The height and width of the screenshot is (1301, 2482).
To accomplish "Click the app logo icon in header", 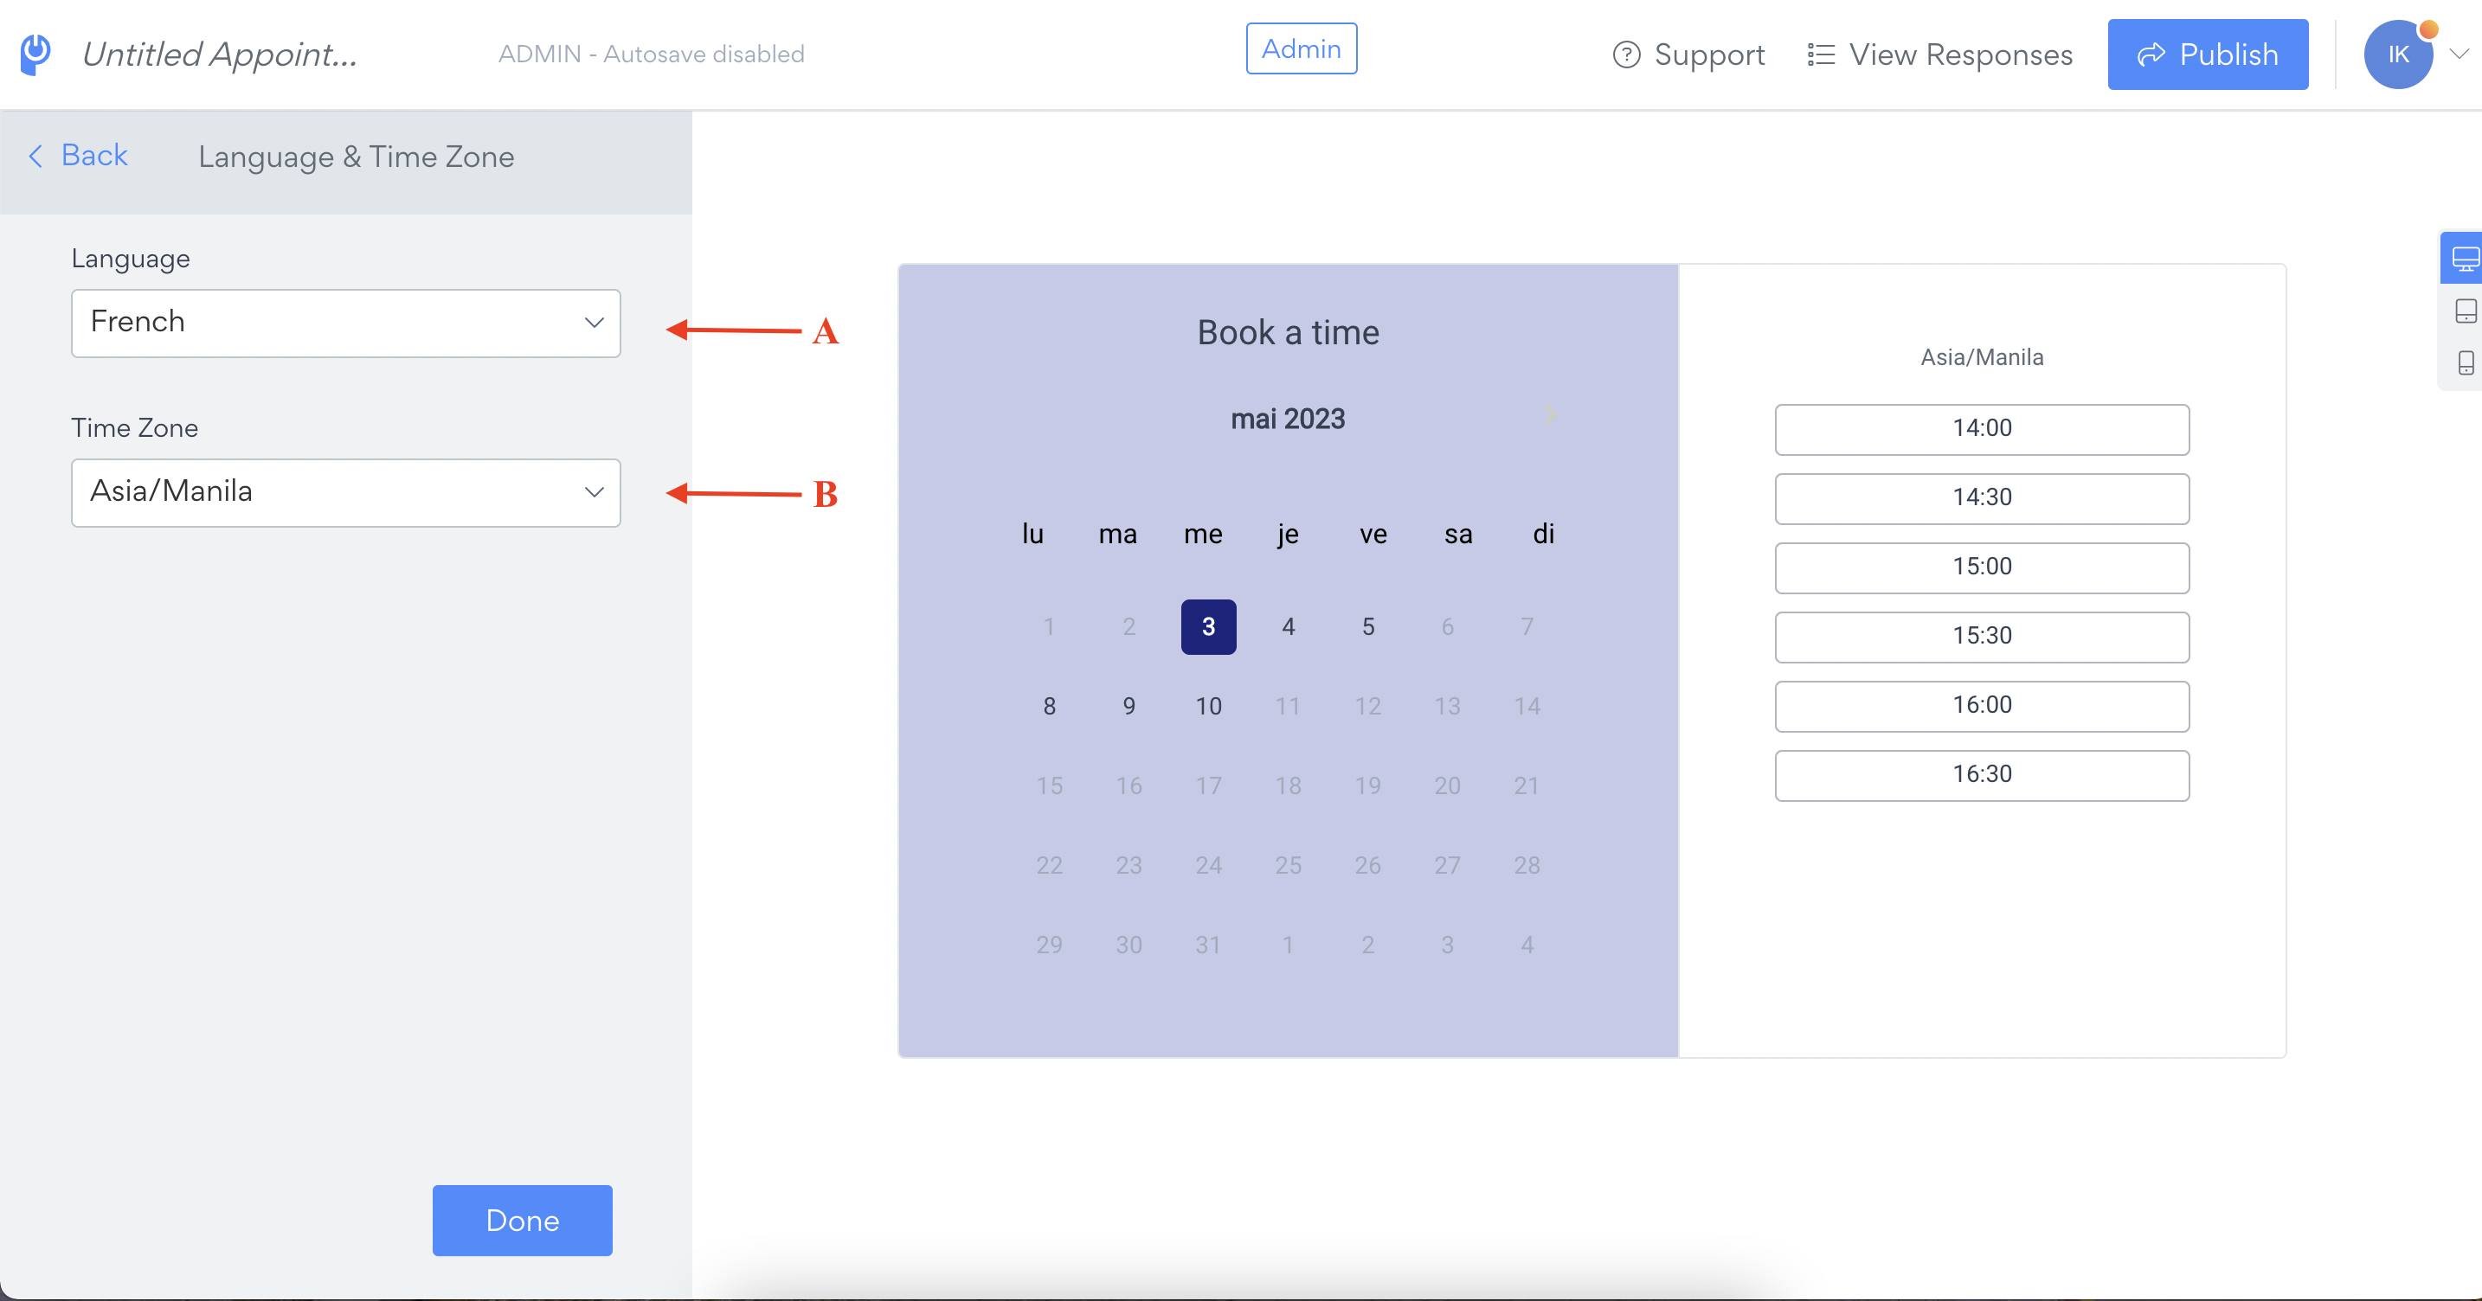I will 35,54.
